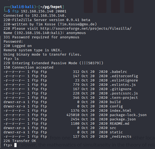Viewport: 155px width, 149px height.
Task: Select the build directory entry
Action: point(115,102)
